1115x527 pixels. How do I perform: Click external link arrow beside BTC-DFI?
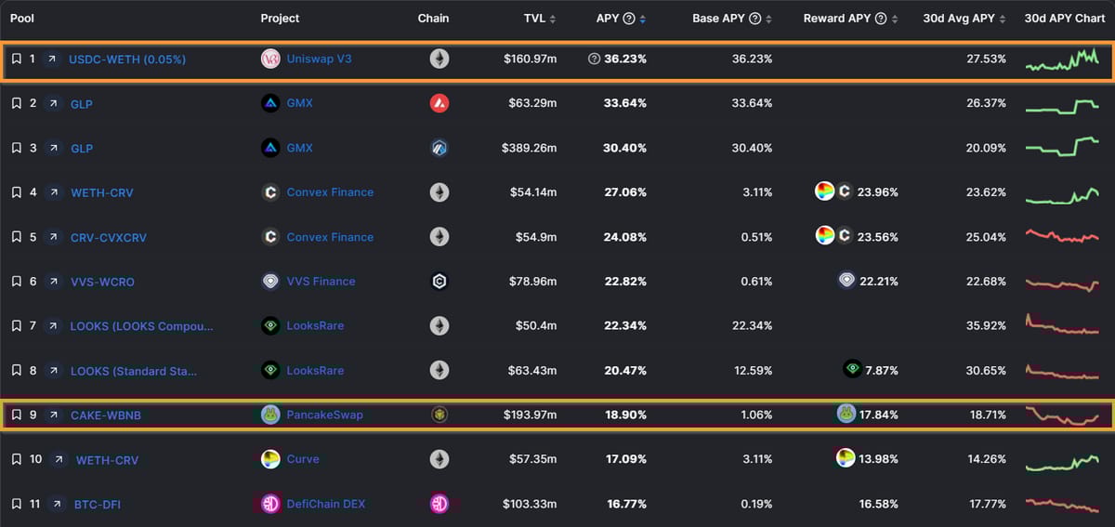pos(58,504)
